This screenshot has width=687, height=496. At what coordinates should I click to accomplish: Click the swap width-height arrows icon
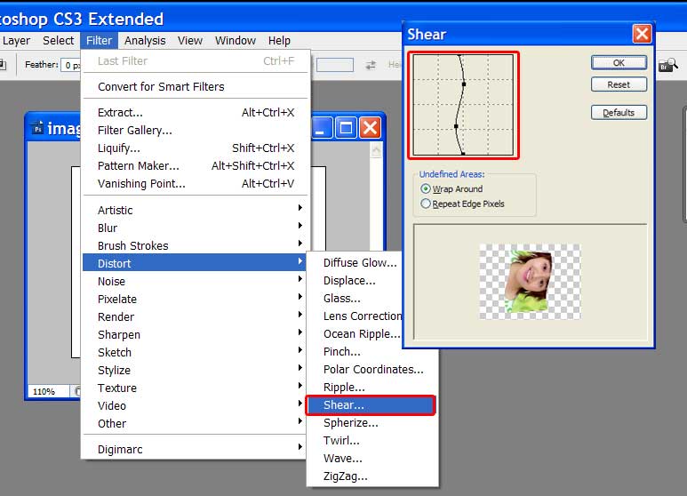click(x=371, y=65)
